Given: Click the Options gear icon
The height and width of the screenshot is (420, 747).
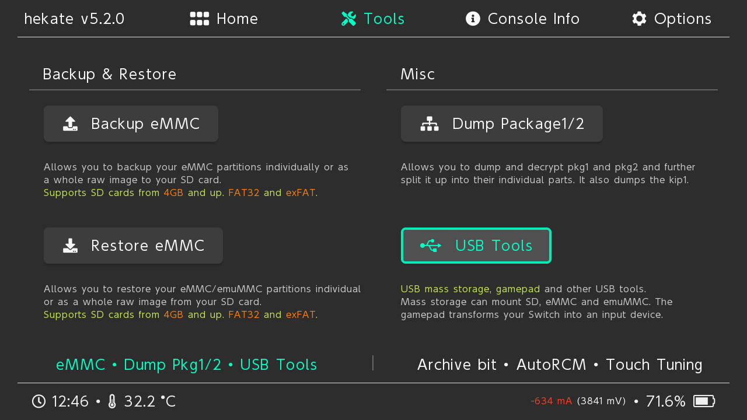Looking at the screenshot, I should 639,19.
